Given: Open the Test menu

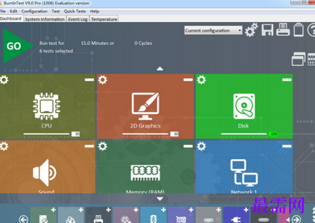Looking at the screenshot, I should pyautogui.click(x=56, y=11).
